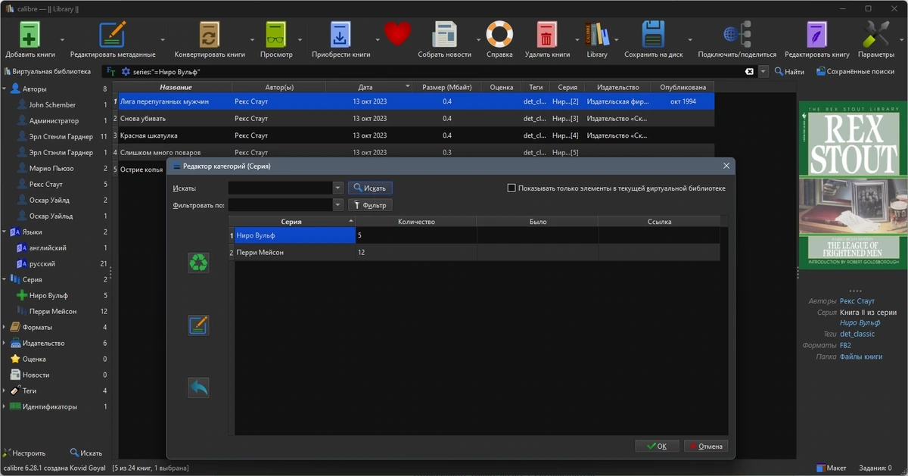
Task: Sort by Количество column header
Action: pos(416,222)
